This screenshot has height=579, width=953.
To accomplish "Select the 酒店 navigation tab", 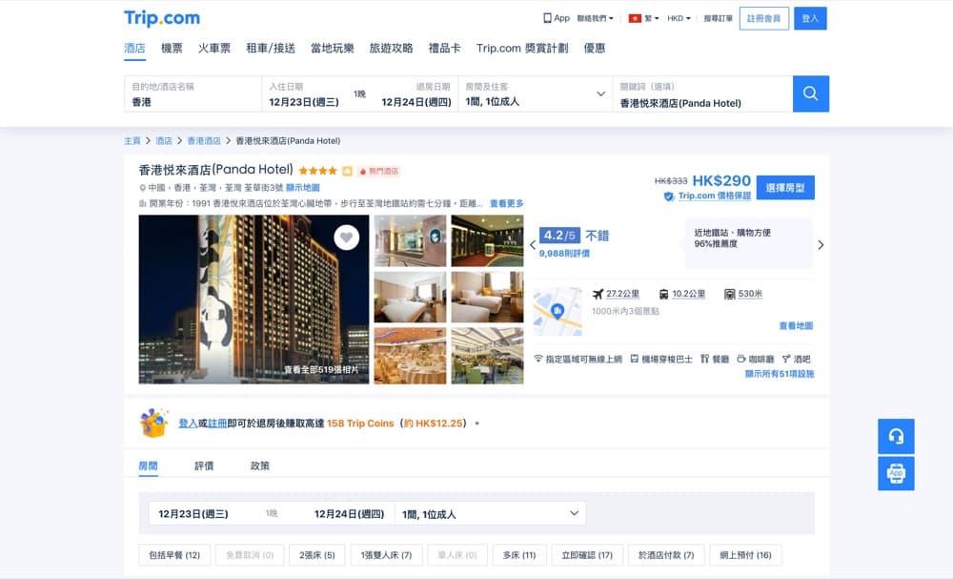I will pyautogui.click(x=135, y=48).
